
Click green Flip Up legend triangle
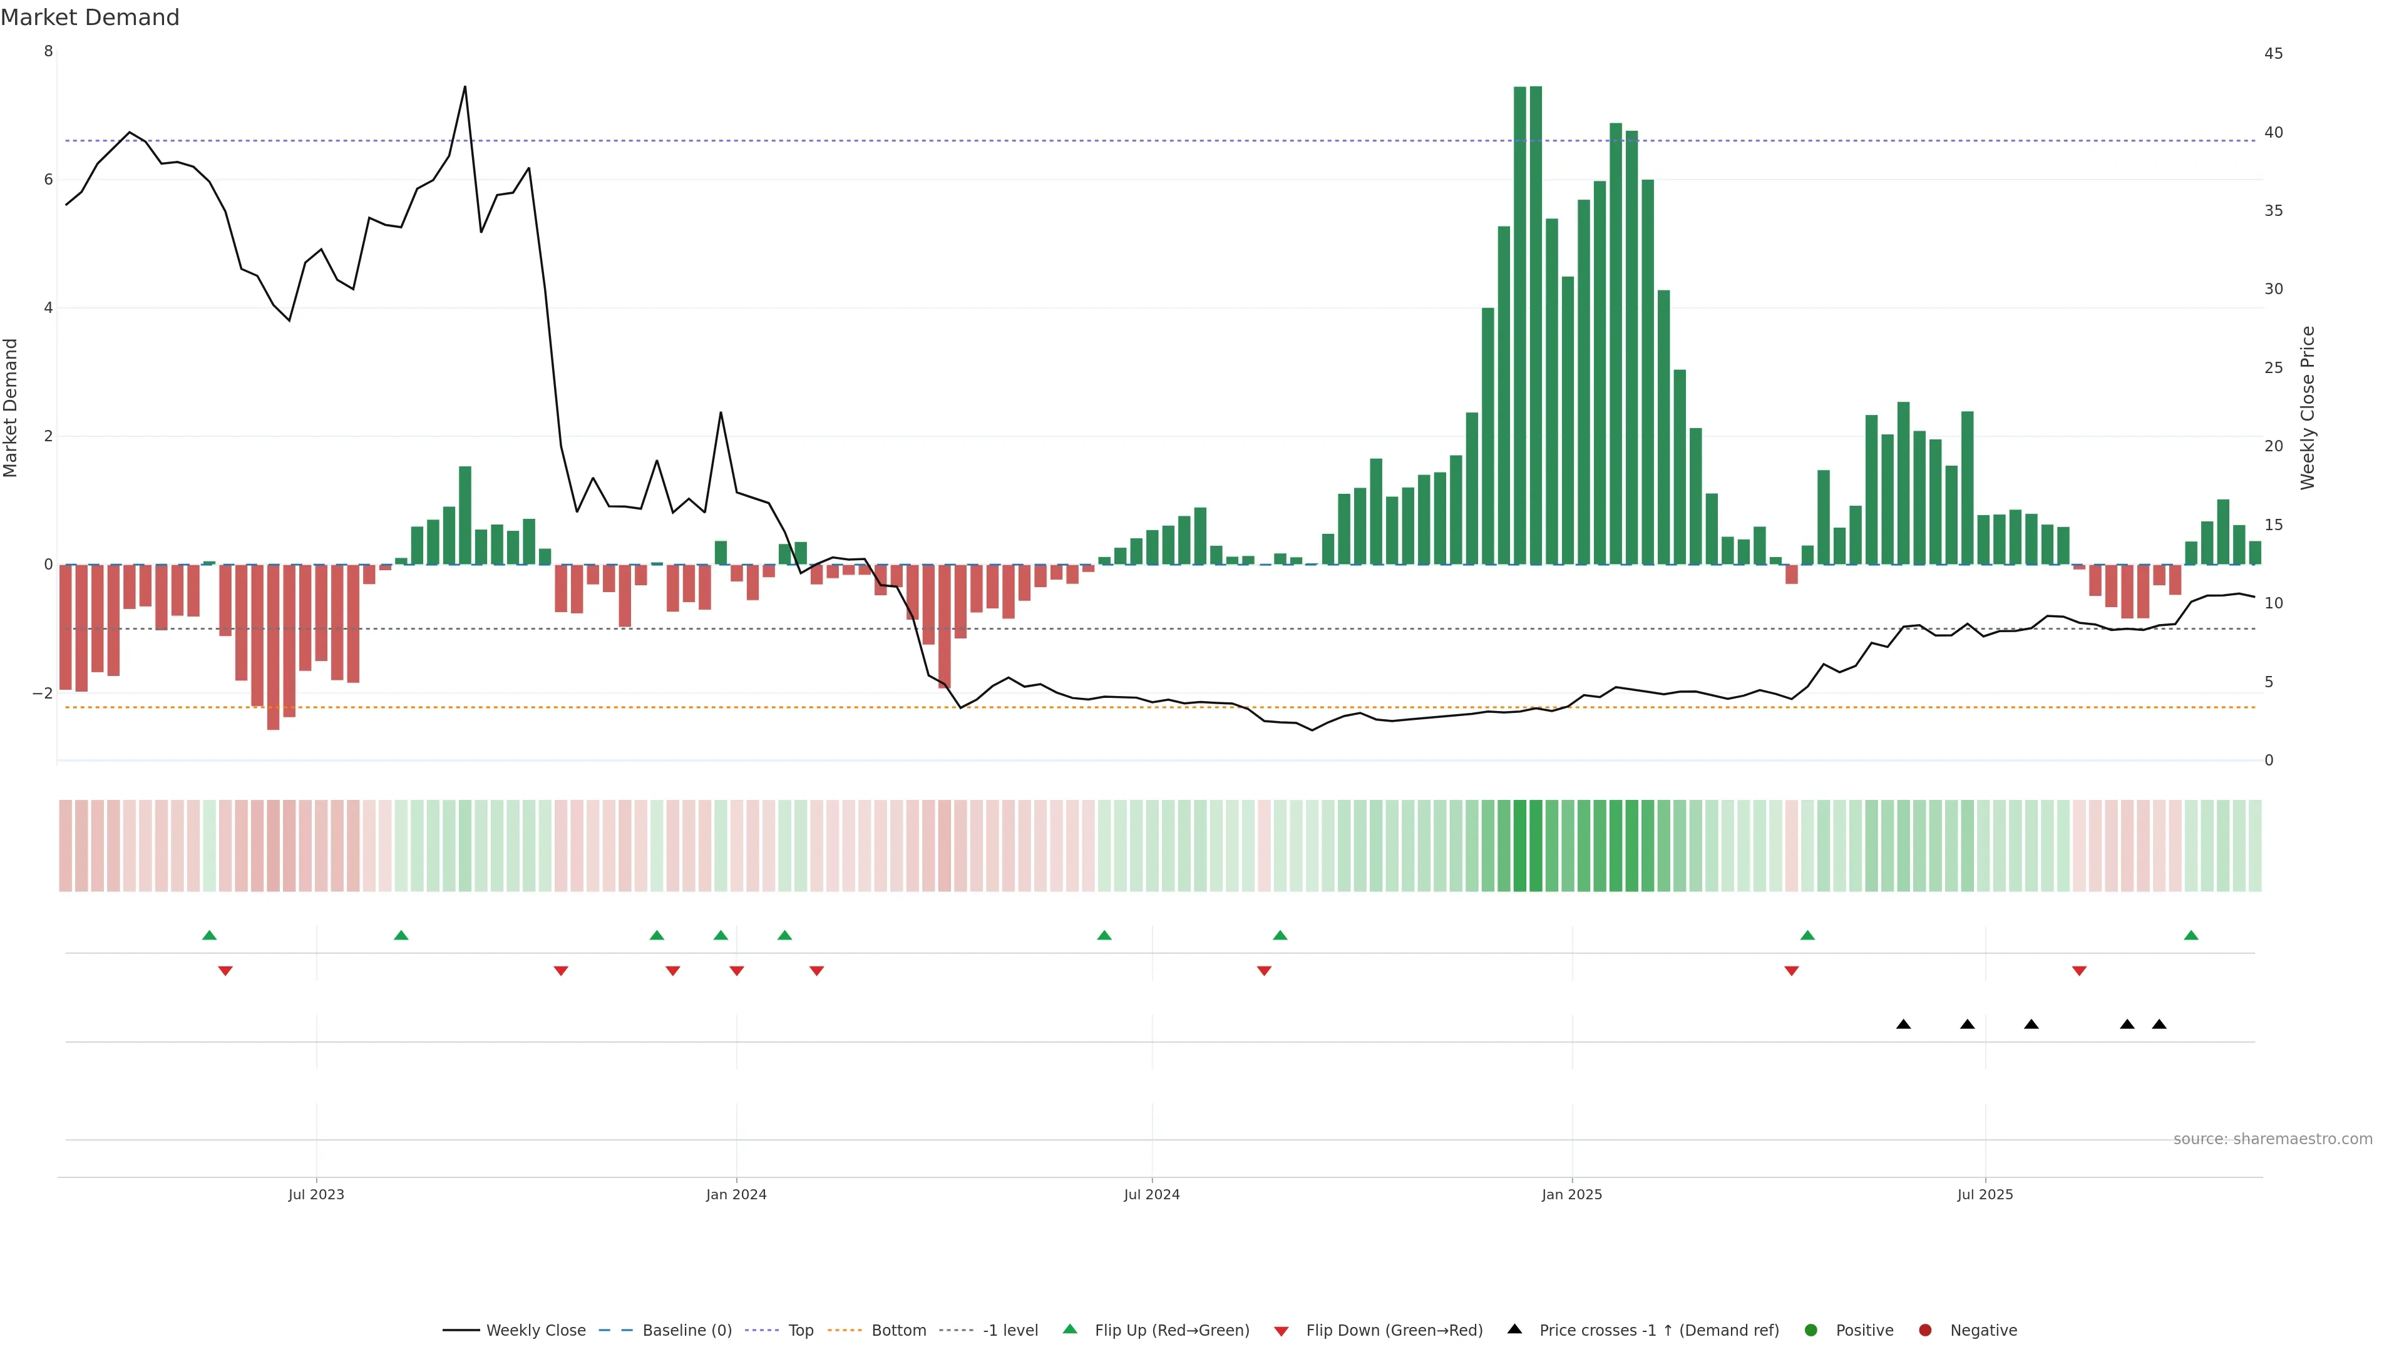pyautogui.click(x=1071, y=1329)
